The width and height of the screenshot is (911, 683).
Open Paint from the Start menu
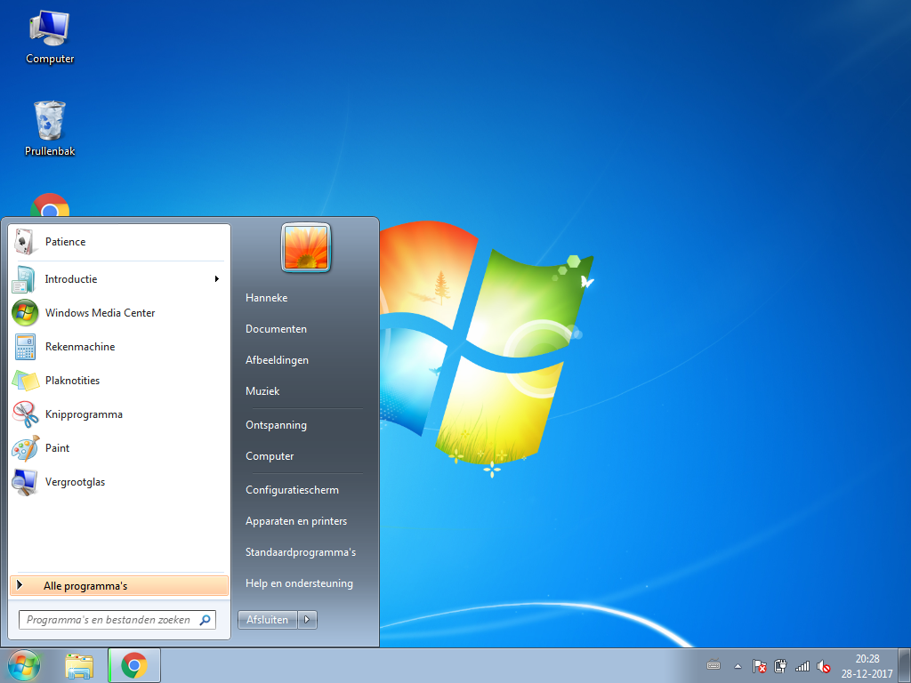[119, 448]
